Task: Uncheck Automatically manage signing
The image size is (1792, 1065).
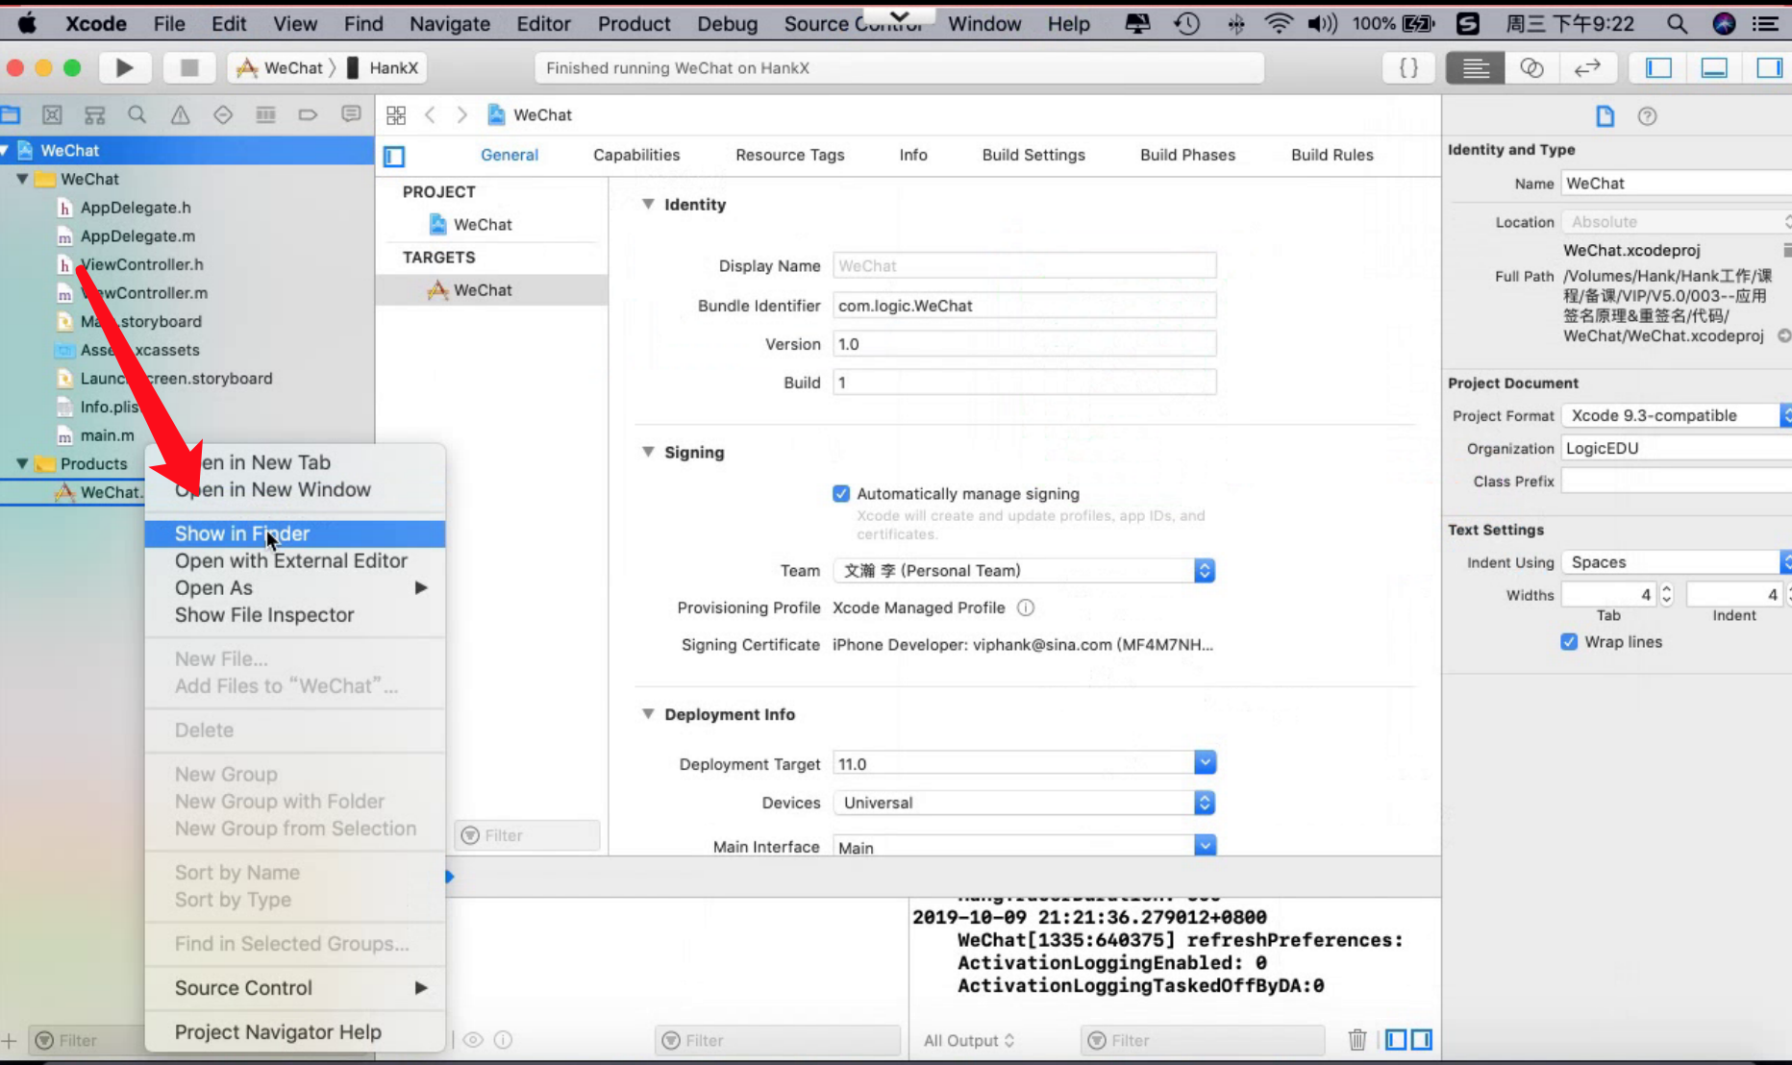Action: (841, 493)
